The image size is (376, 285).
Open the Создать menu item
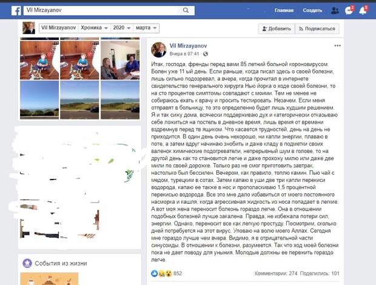312,10
